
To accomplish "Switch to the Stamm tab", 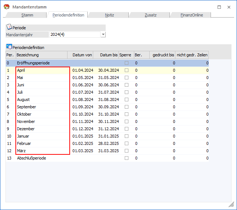I will click(x=27, y=15).
